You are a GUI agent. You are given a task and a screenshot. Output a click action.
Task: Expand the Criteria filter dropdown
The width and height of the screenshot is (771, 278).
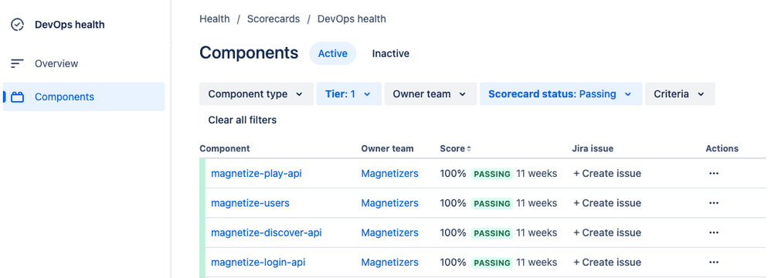tap(680, 93)
